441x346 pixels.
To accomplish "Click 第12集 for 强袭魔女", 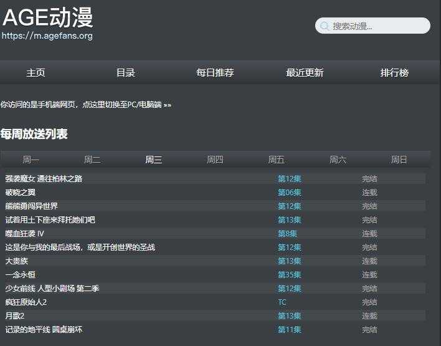I will pyautogui.click(x=290, y=179).
